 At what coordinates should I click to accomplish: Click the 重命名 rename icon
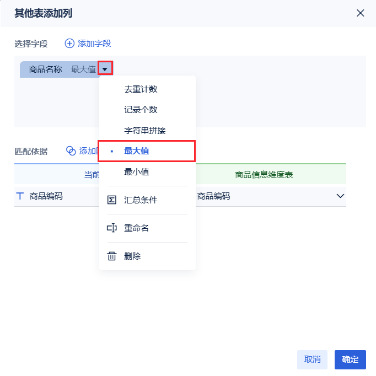(112, 228)
